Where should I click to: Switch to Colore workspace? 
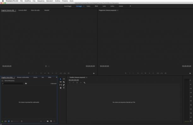(88, 6)
